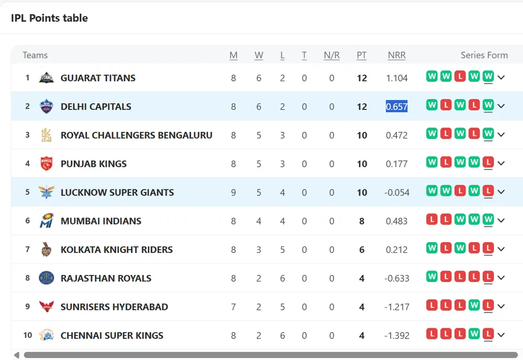Click the Delhi Capitals team logo

46,107
